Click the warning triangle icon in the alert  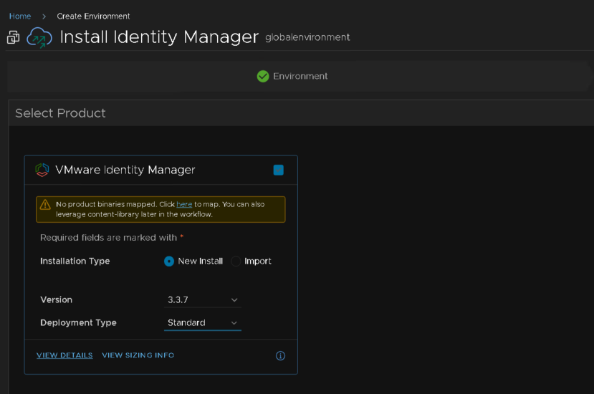click(45, 205)
